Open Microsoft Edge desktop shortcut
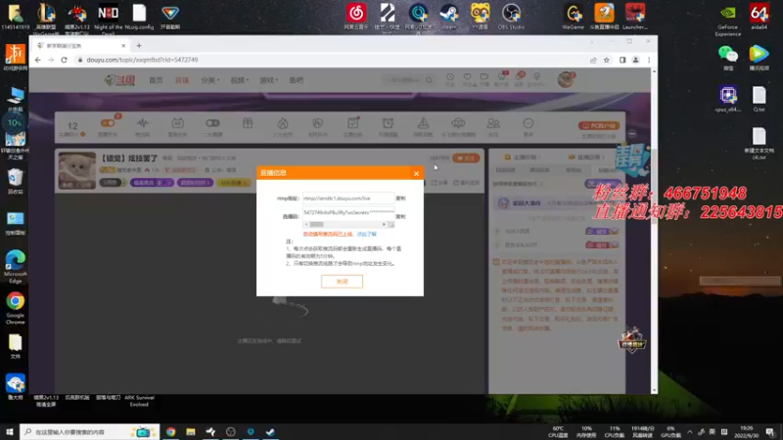 16,267
